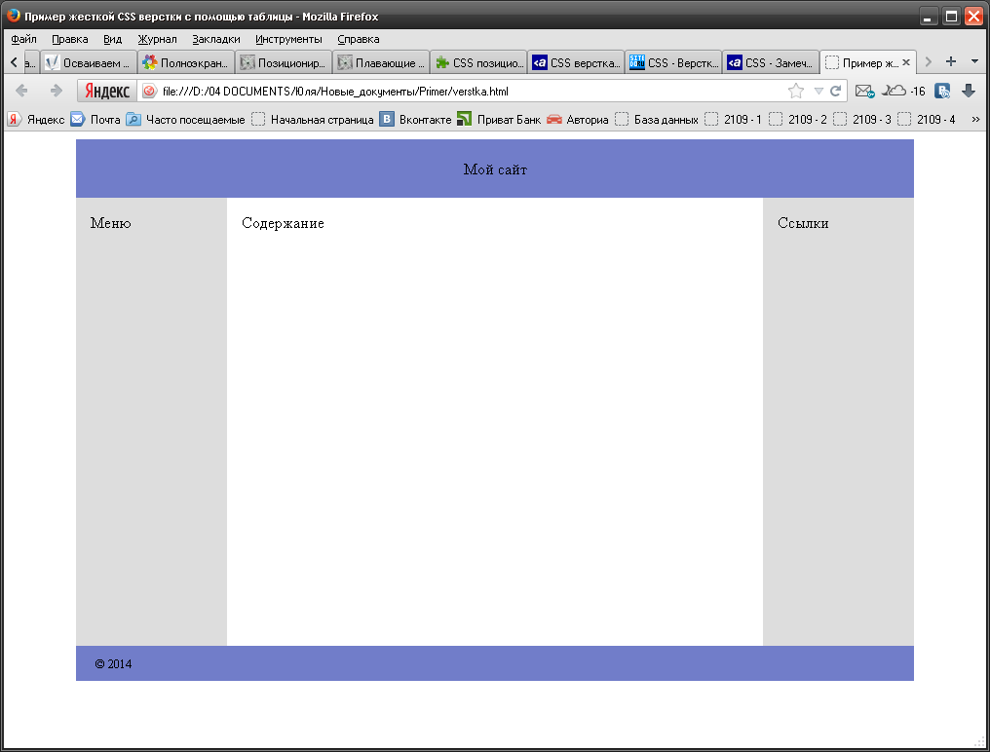Focus the address bar URL field

pos(467,91)
